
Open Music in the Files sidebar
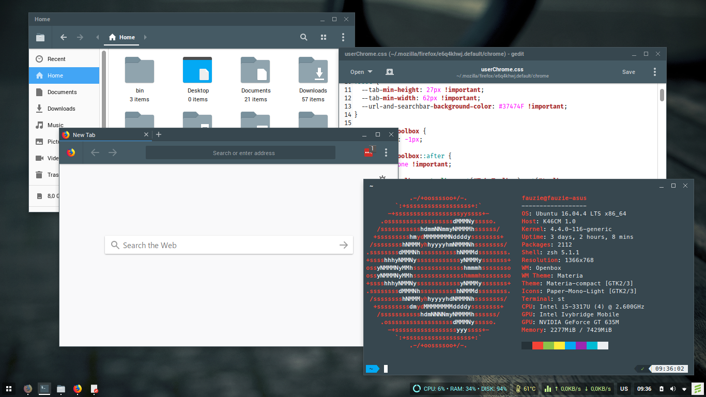pos(64,125)
